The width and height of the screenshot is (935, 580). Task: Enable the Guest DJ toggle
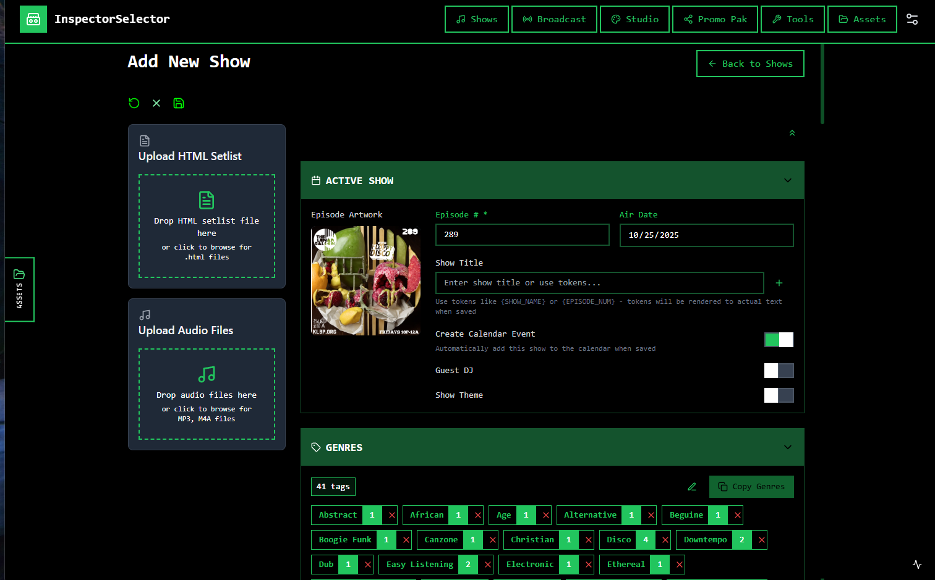[779, 371]
